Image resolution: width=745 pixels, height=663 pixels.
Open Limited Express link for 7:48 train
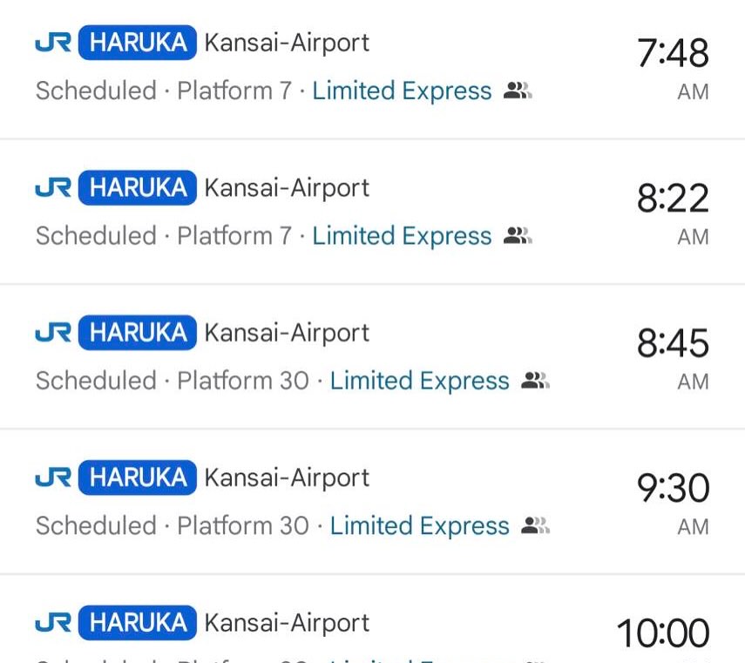(x=402, y=91)
